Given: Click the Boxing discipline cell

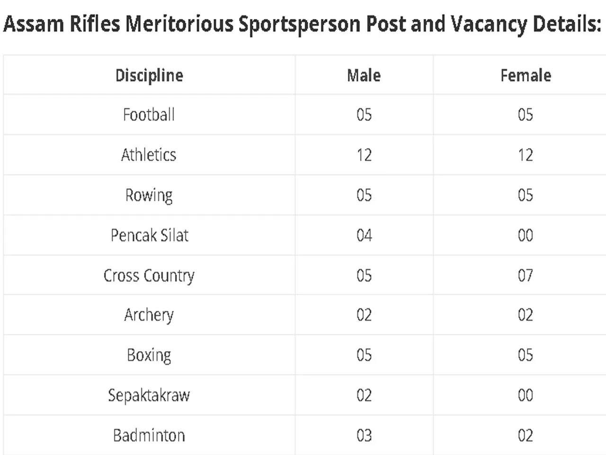Looking at the screenshot, I should pos(149,355).
